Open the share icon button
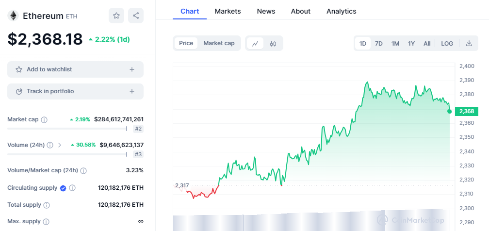489x231 pixels. (x=136, y=16)
